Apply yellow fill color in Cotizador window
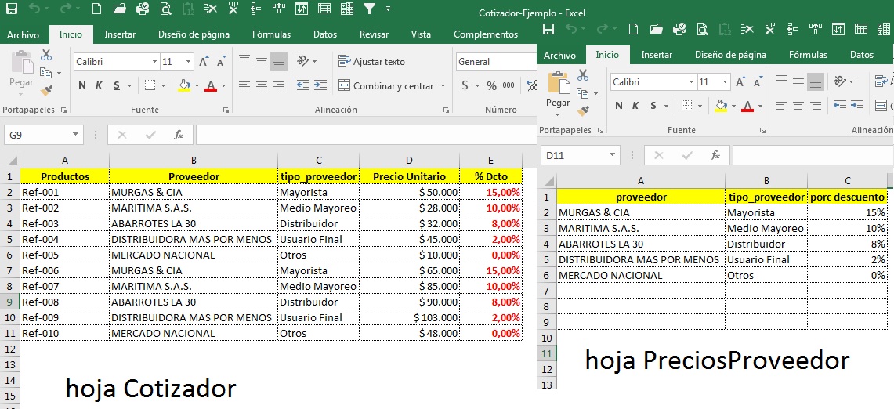Viewport: 894px width, 409px height. [x=184, y=85]
